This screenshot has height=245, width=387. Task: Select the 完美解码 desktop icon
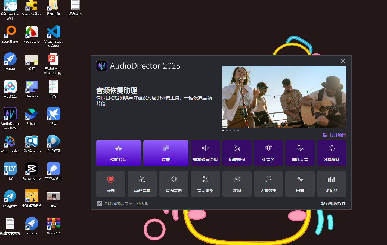[x=54, y=144]
